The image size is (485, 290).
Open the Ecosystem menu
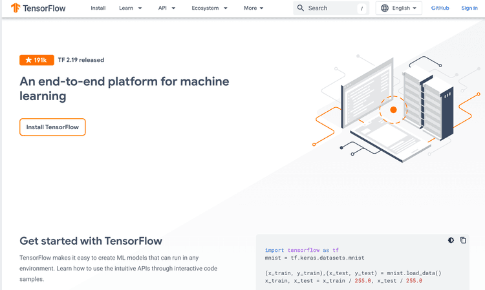tap(205, 8)
